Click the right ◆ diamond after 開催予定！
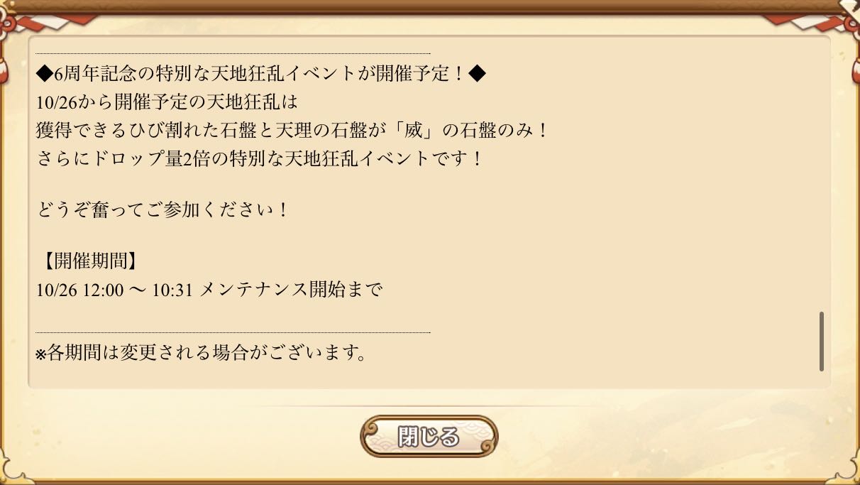860x485 pixels. point(478,73)
